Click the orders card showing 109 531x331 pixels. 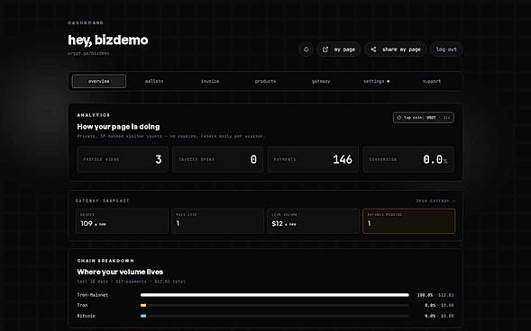pyautogui.click(x=122, y=221)
